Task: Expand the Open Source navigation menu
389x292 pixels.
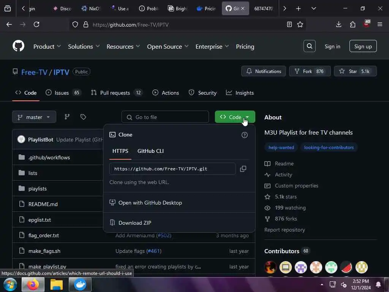Action: click(x=168, y=46)
